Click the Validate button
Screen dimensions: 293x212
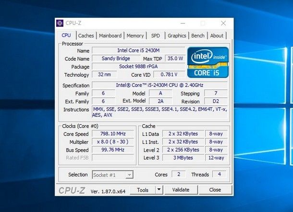(181, 190)
